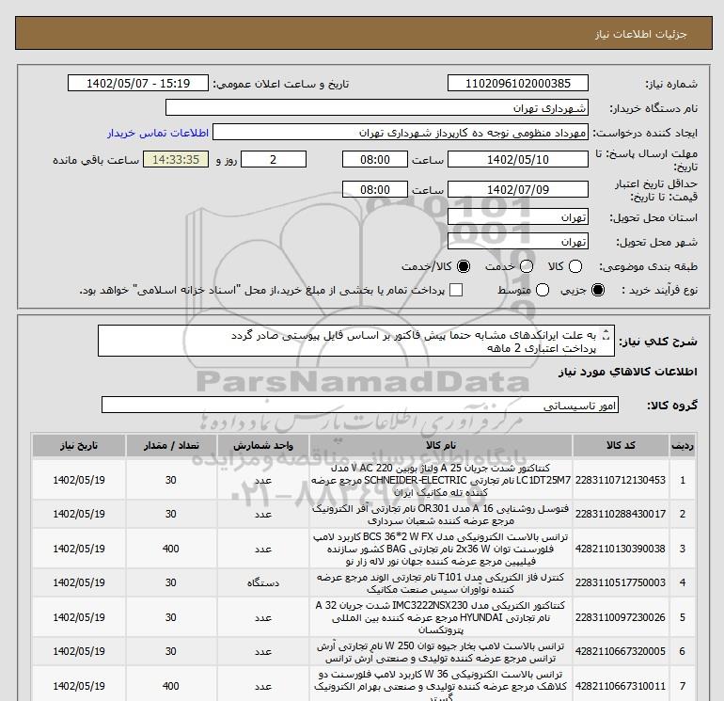Choose the متوسط purchase type radio
Screen dimensions: 724x701
pos(543,290)
